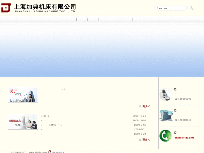Click company name 上海加典机床有限公司

coord(45,7)
